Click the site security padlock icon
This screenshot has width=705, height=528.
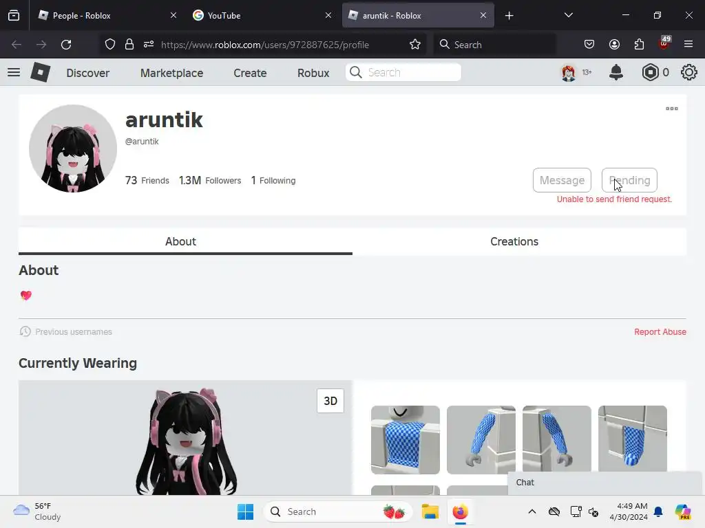(129, 45)
